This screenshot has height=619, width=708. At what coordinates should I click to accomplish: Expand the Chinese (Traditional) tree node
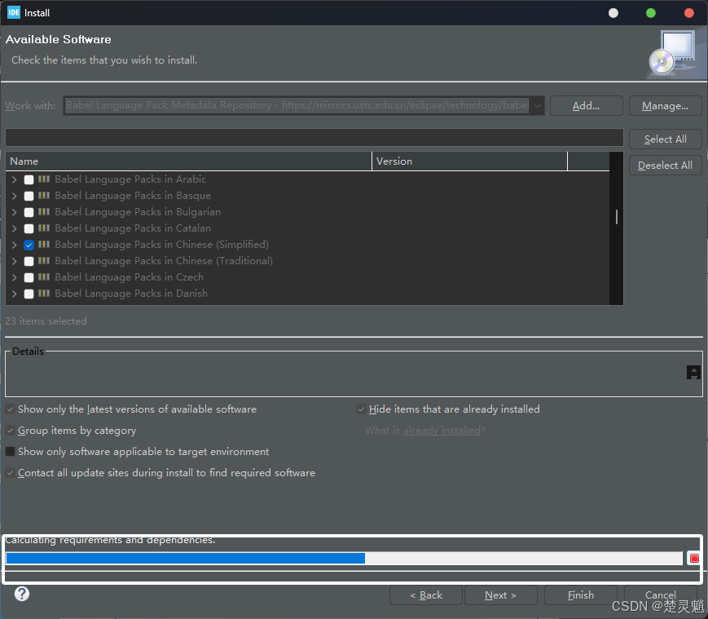coord(15,261)
